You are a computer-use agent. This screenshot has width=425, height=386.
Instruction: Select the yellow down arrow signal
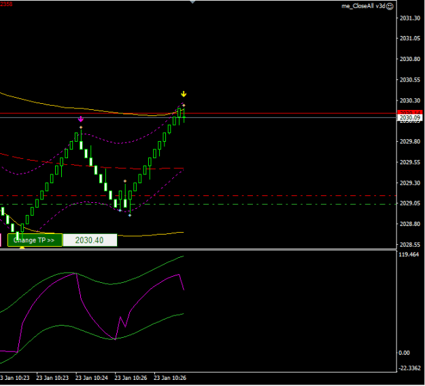click(184, 94)
